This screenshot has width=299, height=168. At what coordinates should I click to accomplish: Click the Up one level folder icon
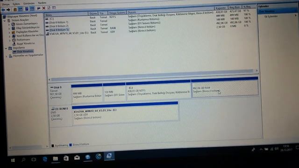pos(15,9)
